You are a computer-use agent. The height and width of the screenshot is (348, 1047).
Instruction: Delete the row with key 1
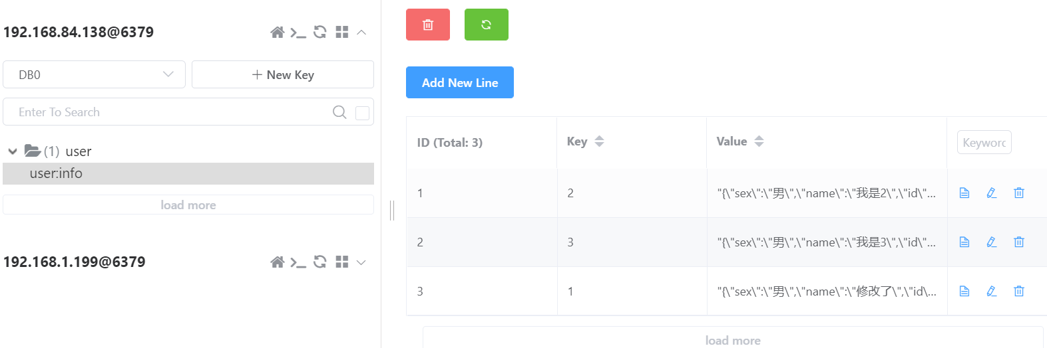point(1019,291)
